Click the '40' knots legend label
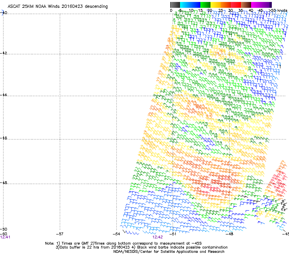Viewport: 289px width, 254px height. tap(251, 10)
